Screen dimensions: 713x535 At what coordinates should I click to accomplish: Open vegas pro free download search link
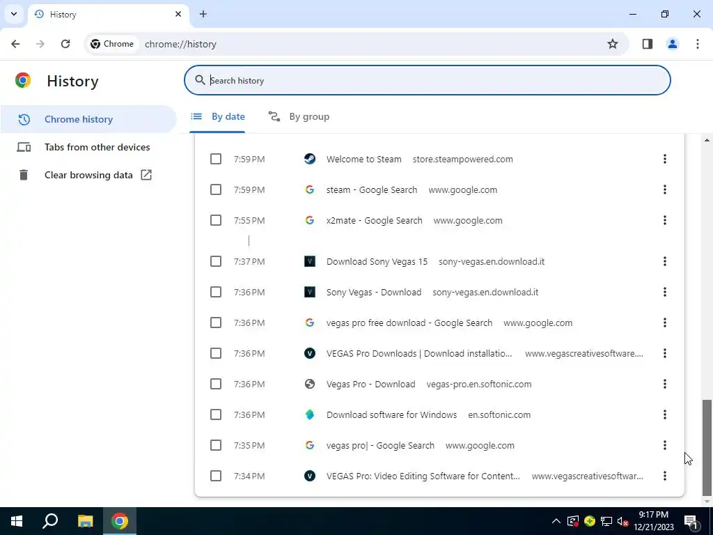[409, 323]
